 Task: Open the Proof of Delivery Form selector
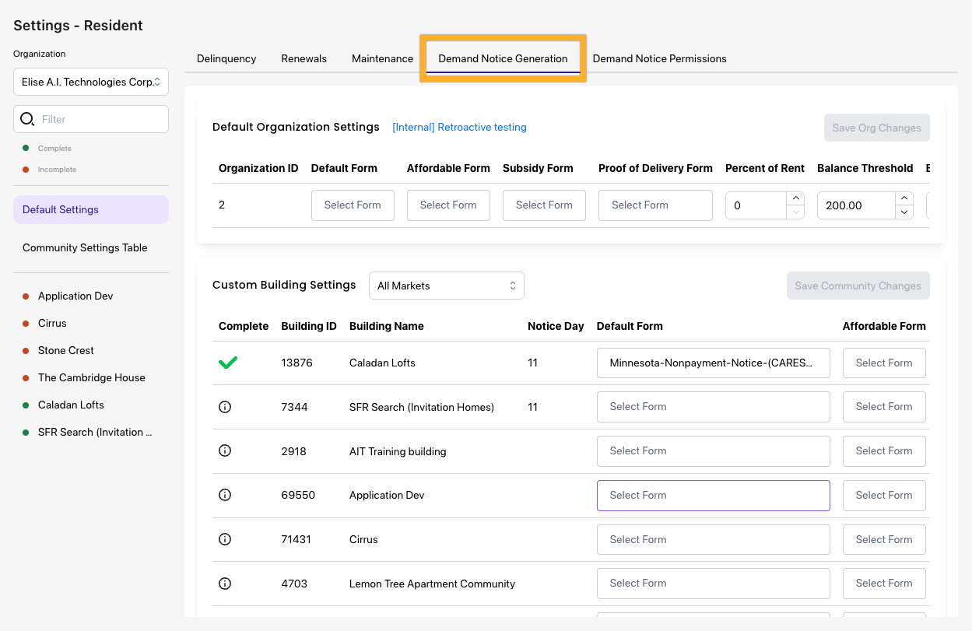pos(655,205)
